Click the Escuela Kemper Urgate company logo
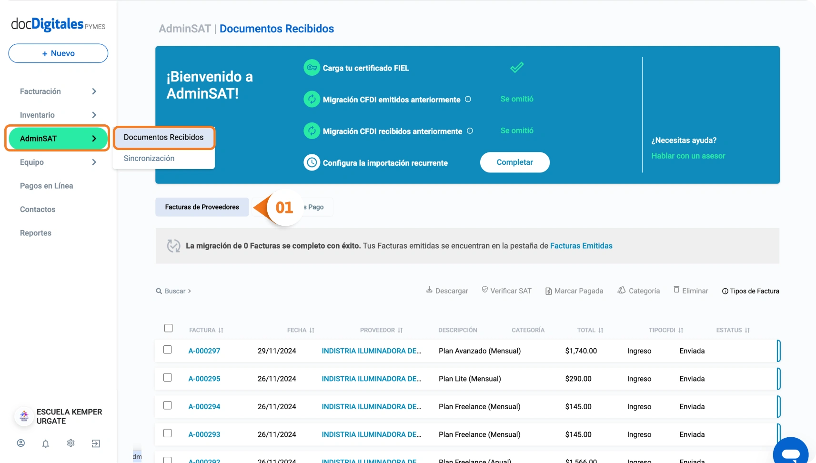816x463 pixels. coord(24,416)
